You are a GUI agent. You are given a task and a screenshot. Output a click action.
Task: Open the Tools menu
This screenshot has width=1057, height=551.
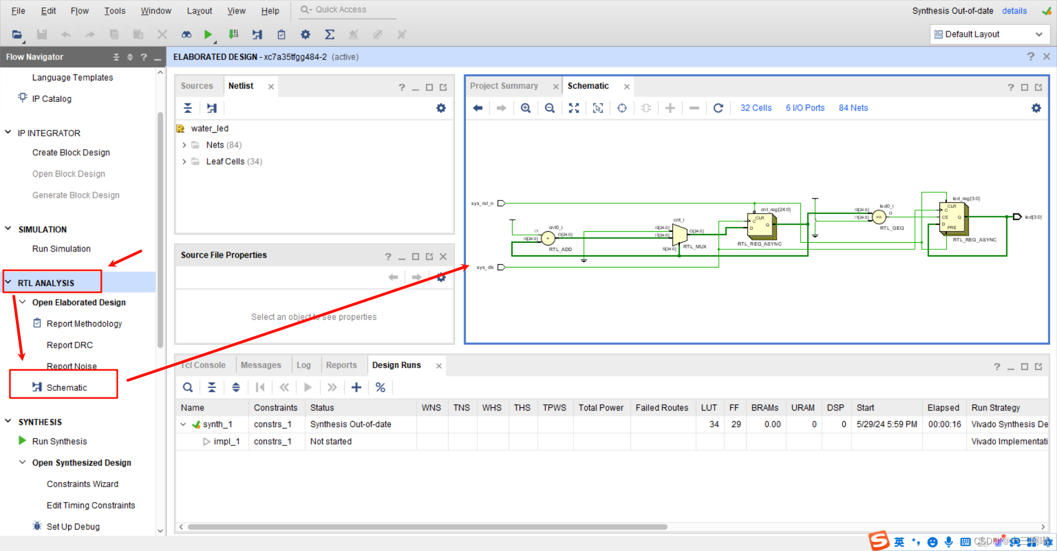coord(115,10)
